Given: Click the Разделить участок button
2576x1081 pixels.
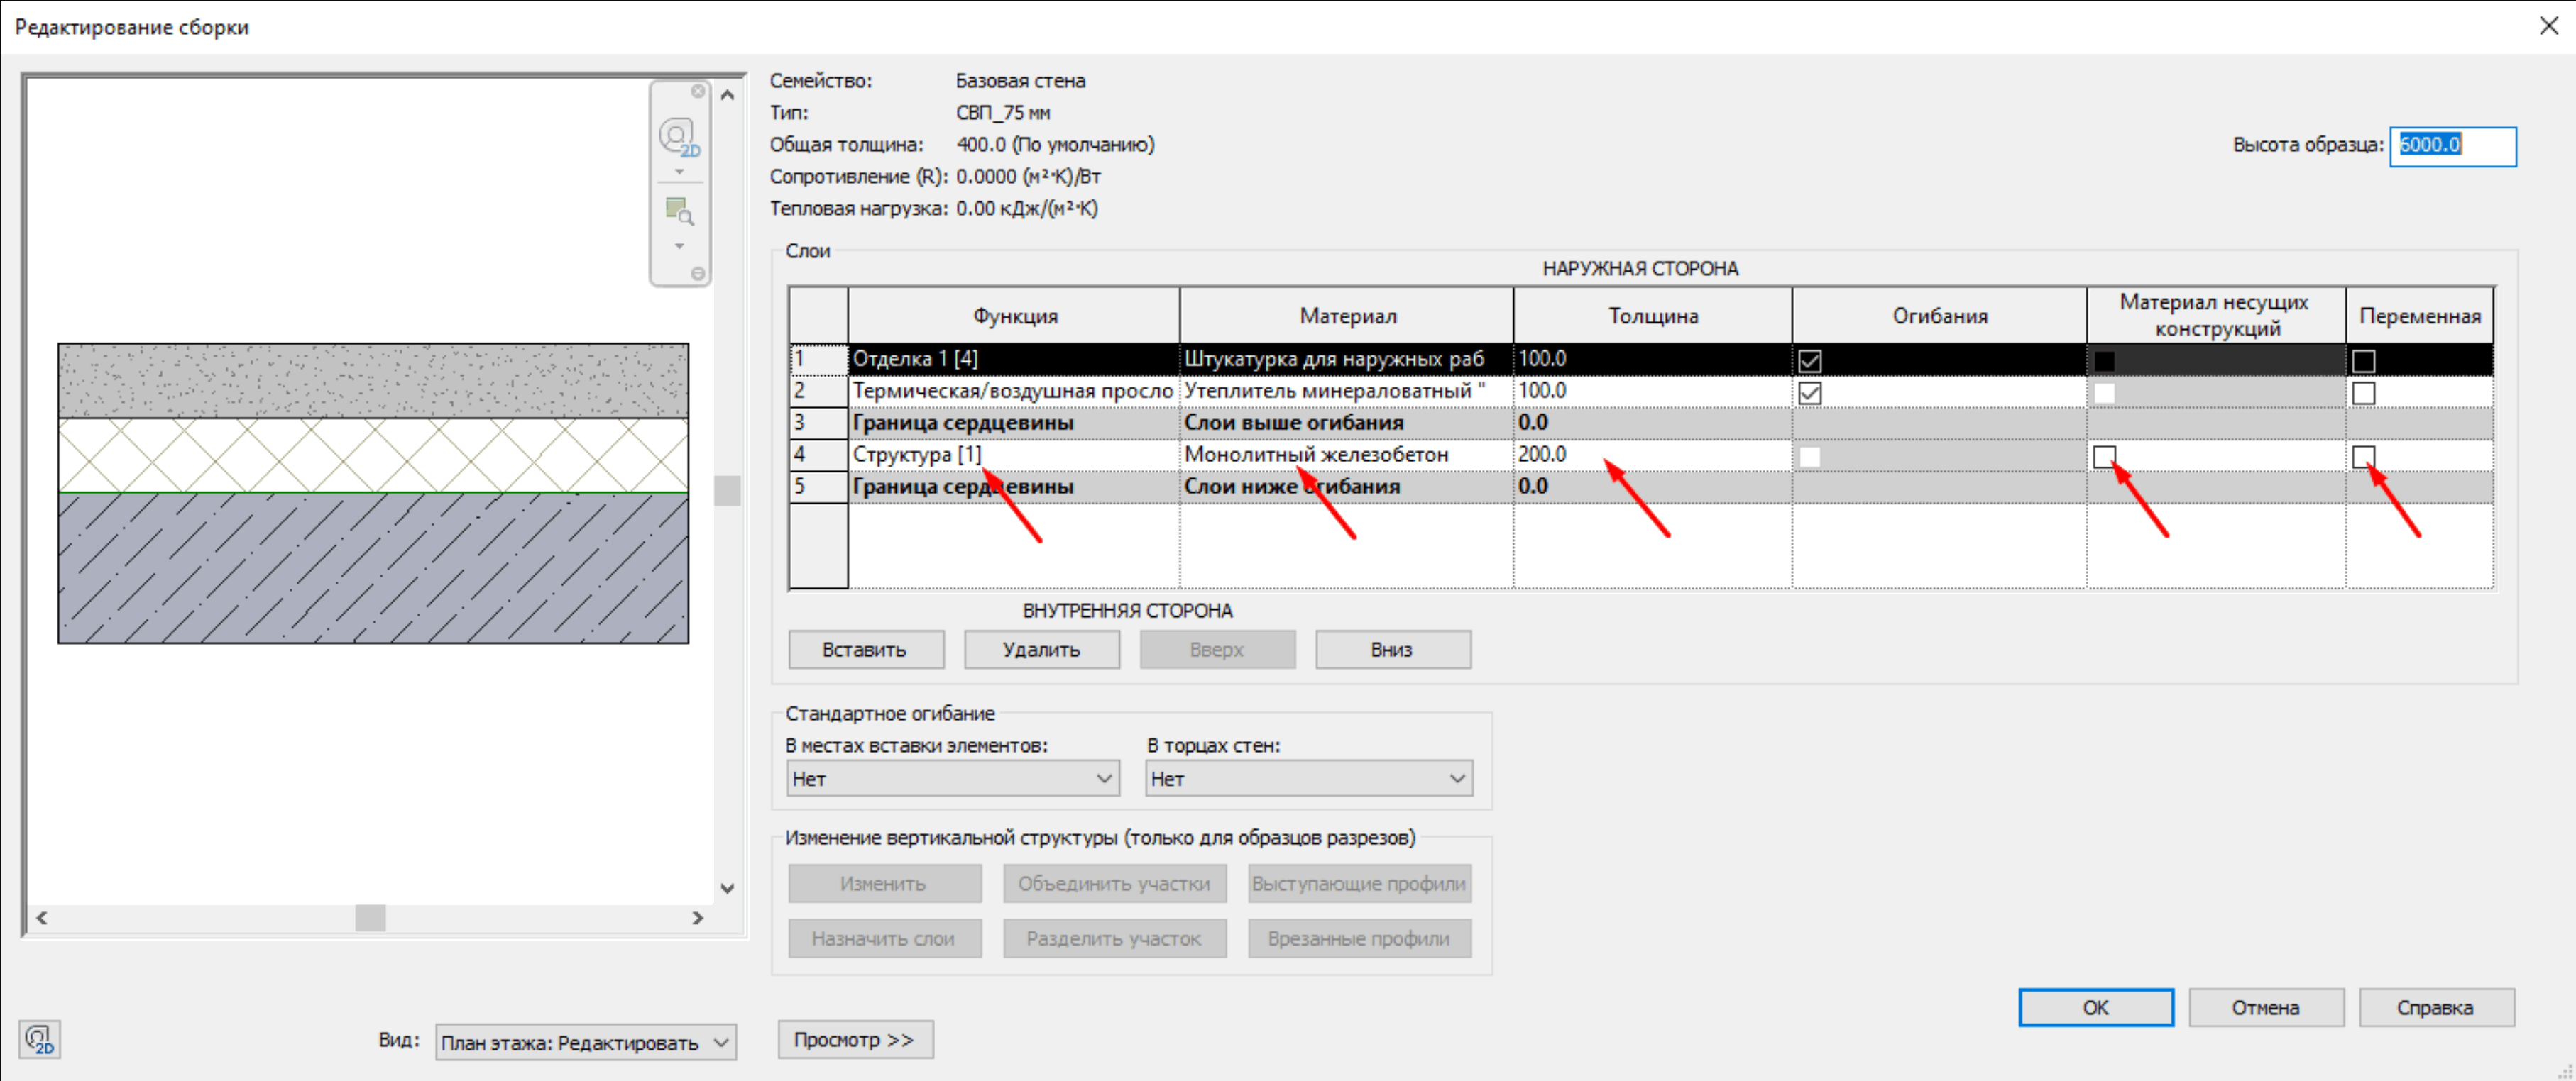Looking at the screenshot, I should pos(1114,938).
